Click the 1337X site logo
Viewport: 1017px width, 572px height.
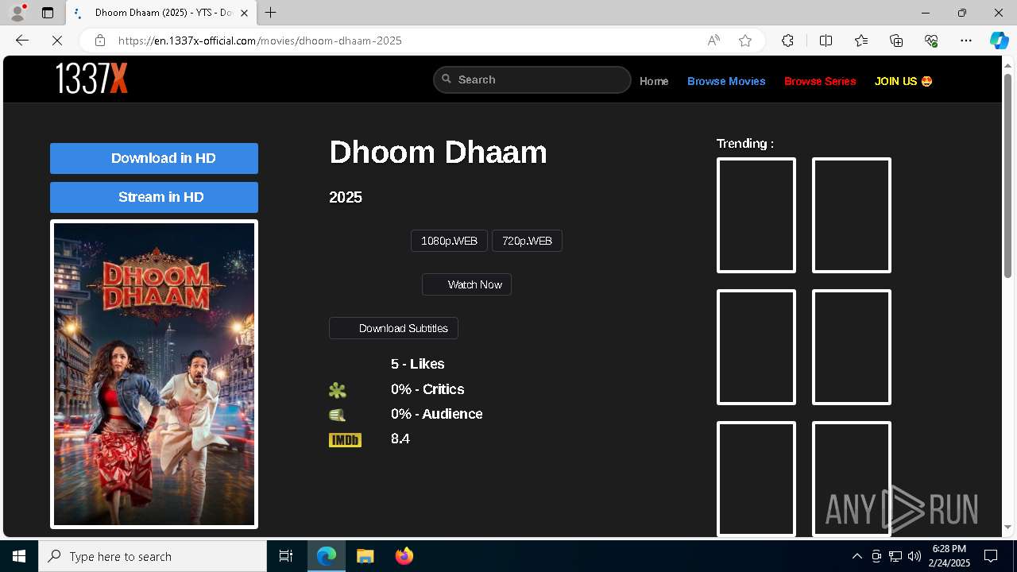pos(91,79)
